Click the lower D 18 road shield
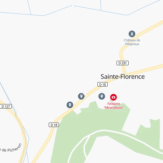This screenshot has width=163, height=163. 54,125
